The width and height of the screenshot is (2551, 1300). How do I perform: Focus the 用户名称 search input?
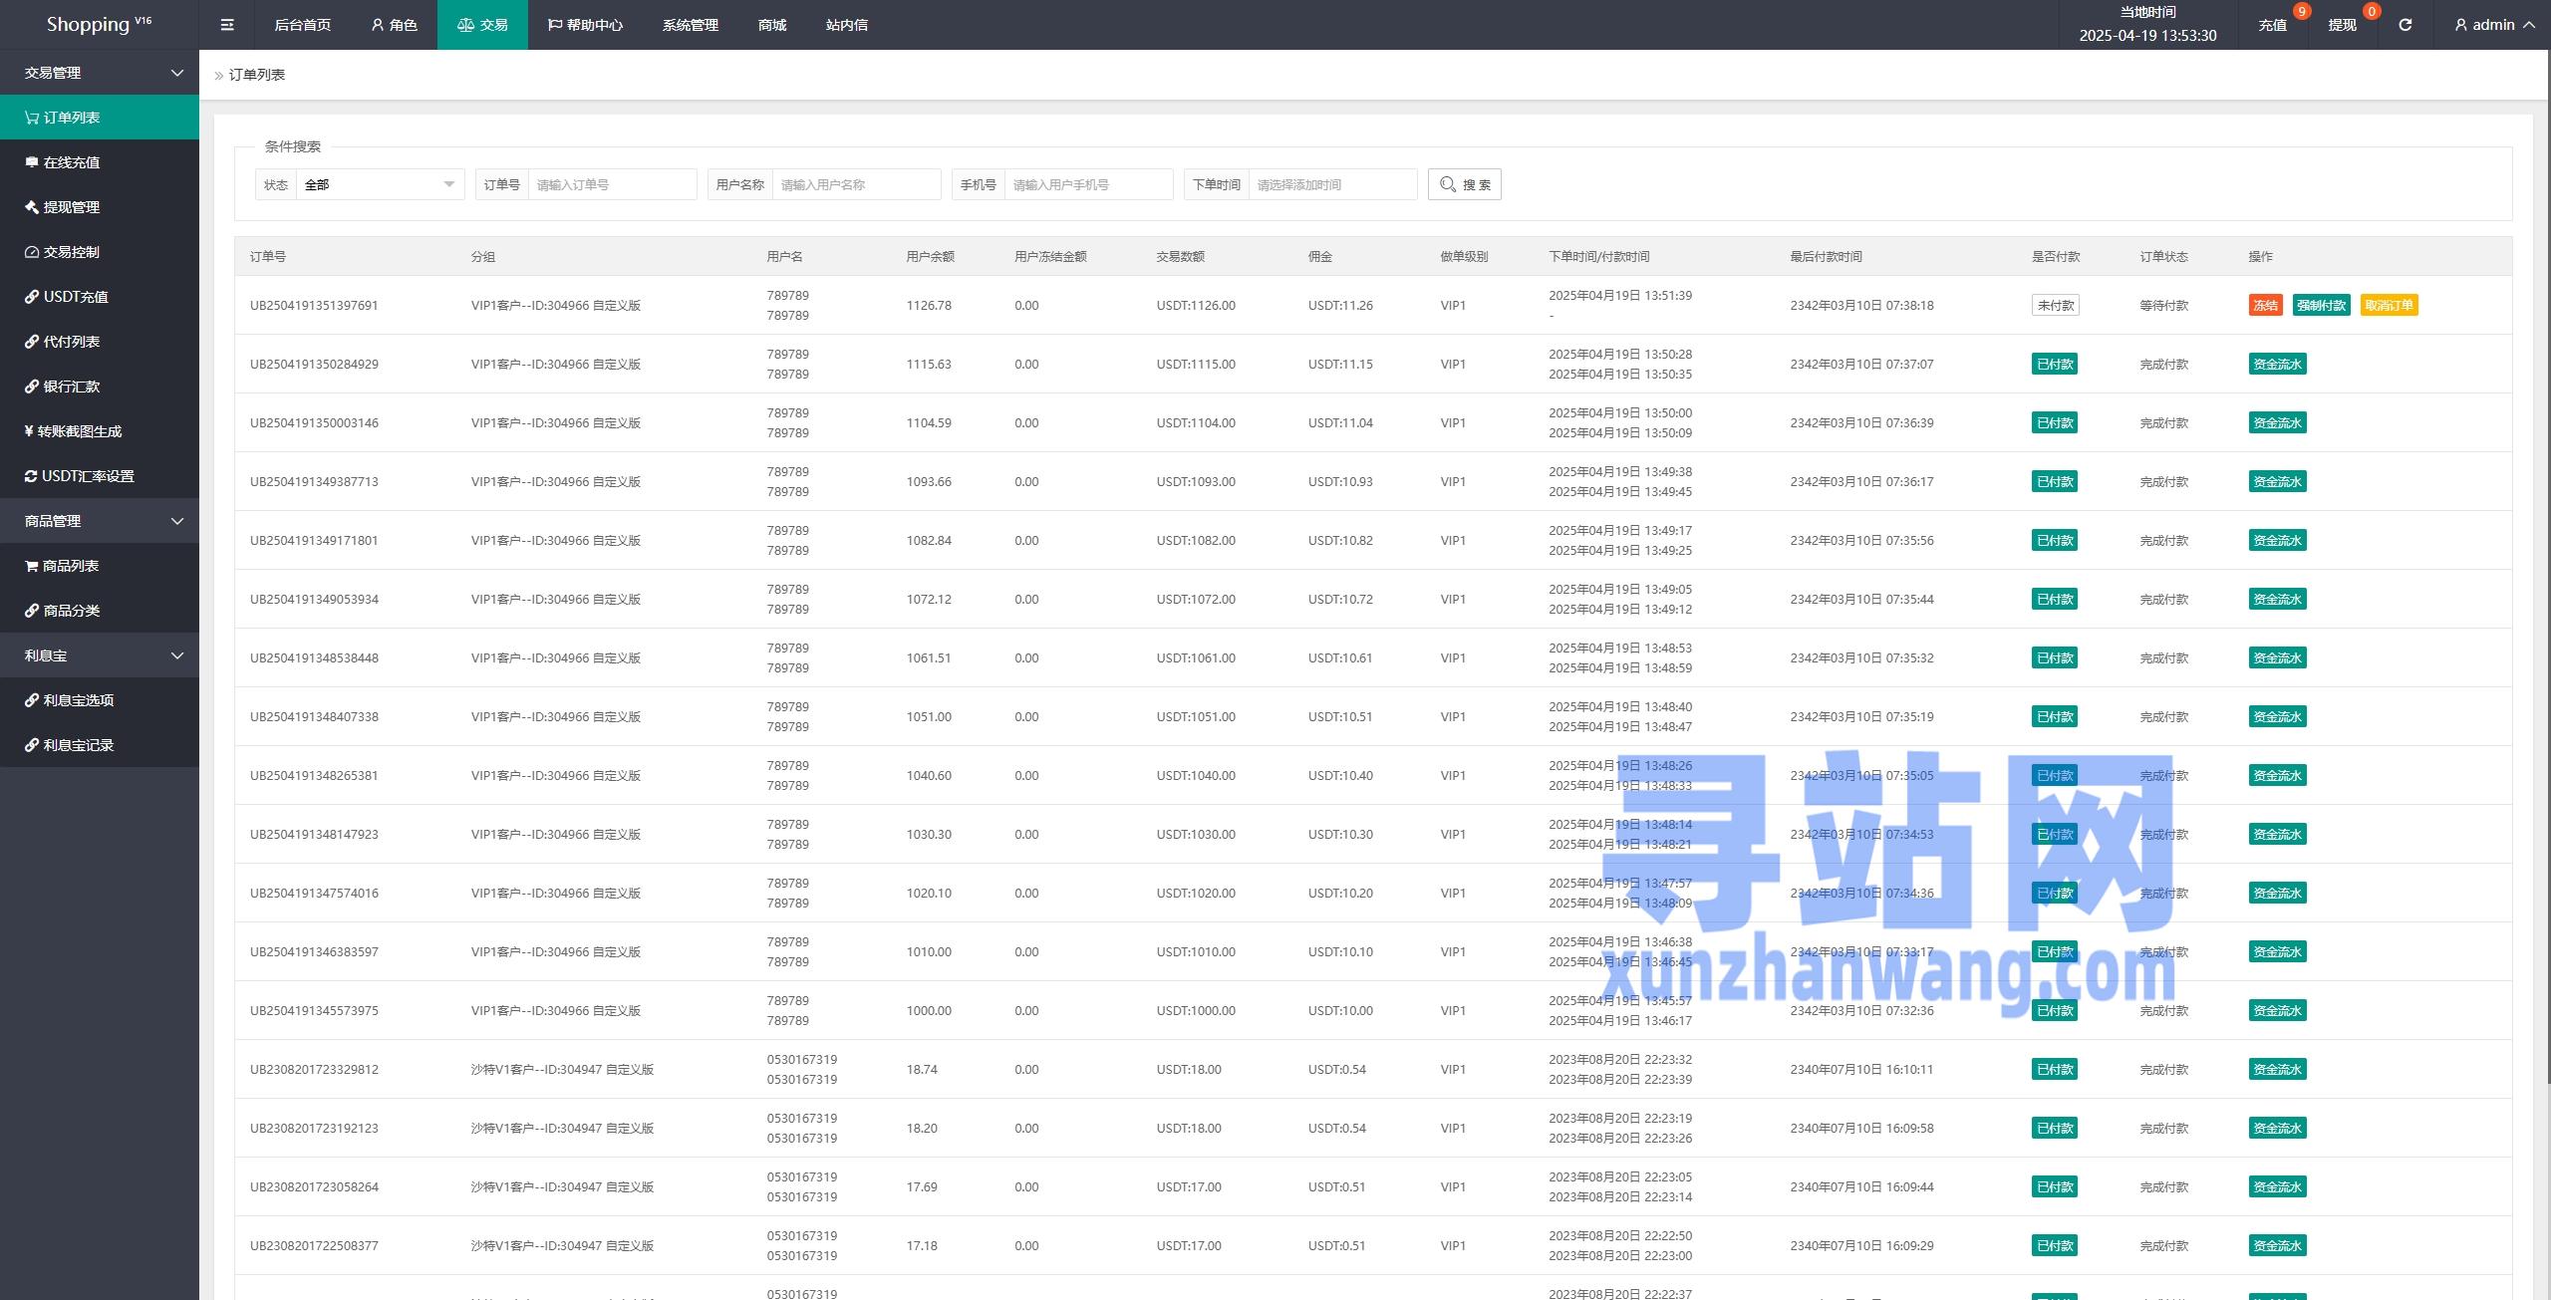[856, 184]
